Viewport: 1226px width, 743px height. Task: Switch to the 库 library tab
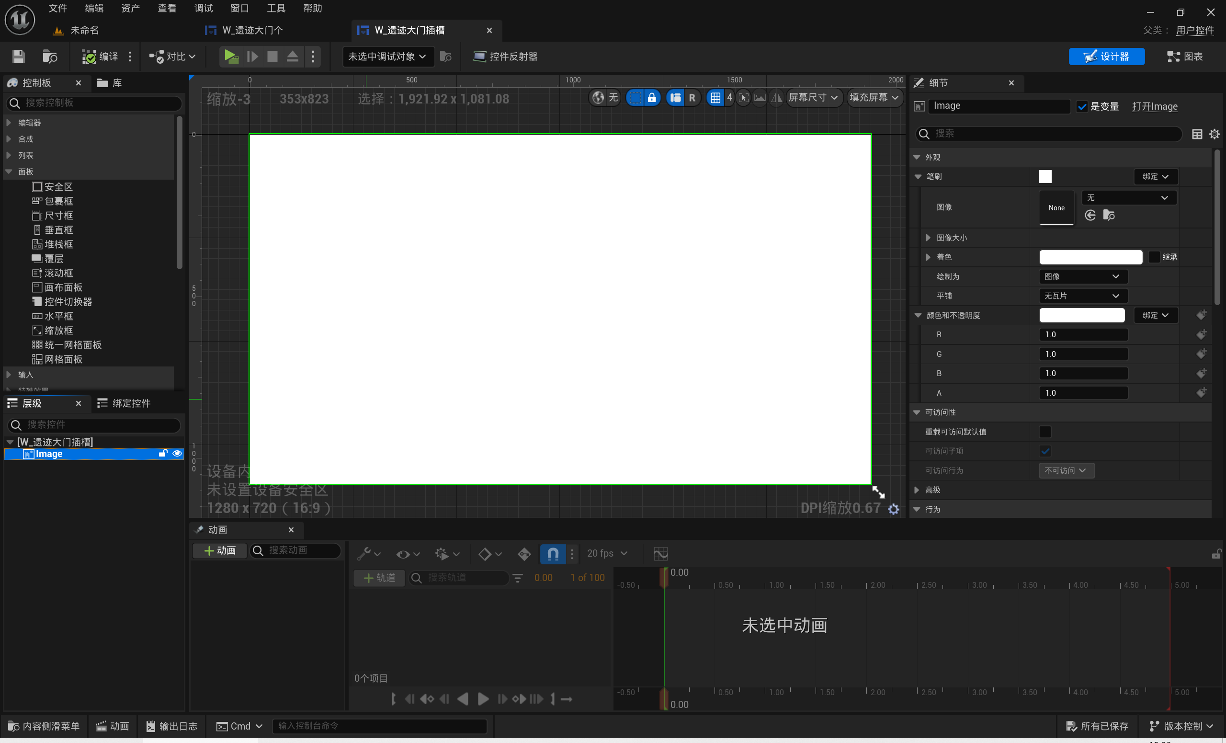coord(110,83)
